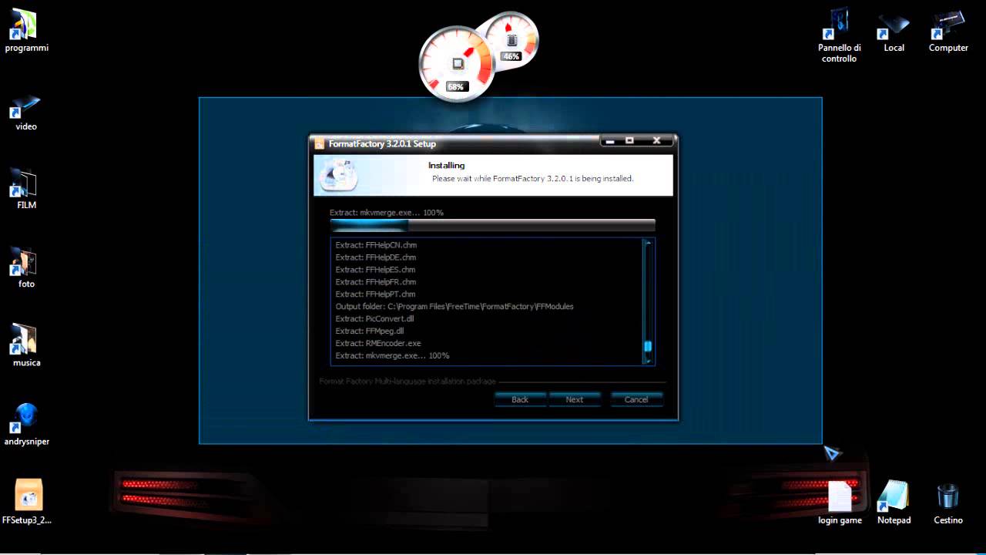Close the FormatFactory Setup window

coord(657,141)
